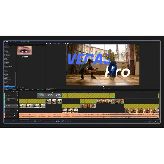Viewport: 164px width, 164px height.
Task: Click the white stop square under the preview
Action: click(104, 87)
